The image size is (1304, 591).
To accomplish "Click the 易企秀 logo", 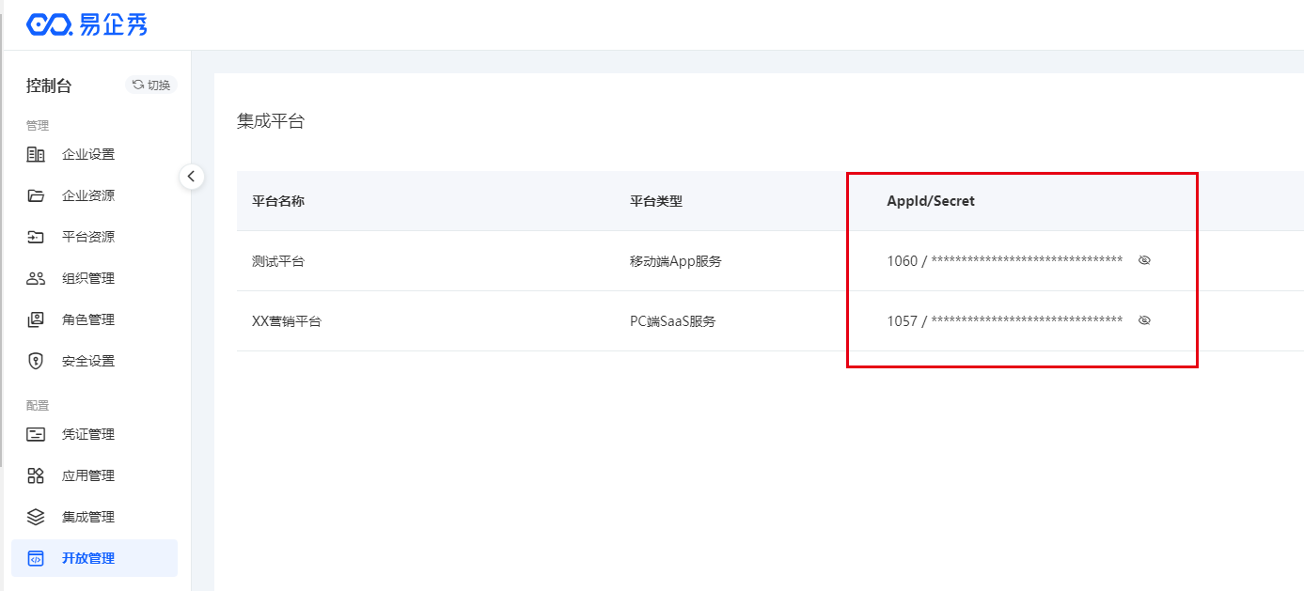I will pyautogui.click(x=86, y=25).
